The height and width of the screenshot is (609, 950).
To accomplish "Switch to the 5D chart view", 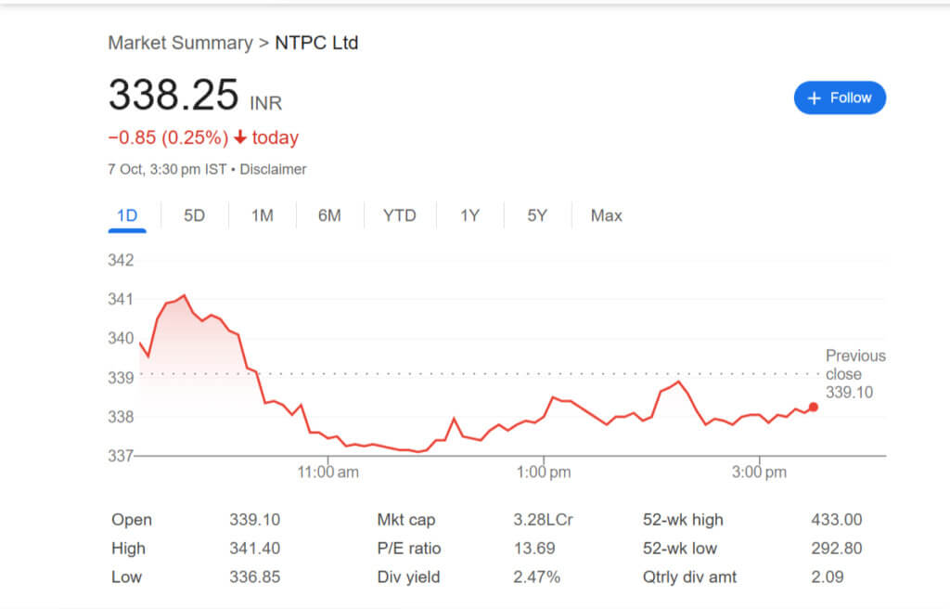I will [x=193, y=215].
